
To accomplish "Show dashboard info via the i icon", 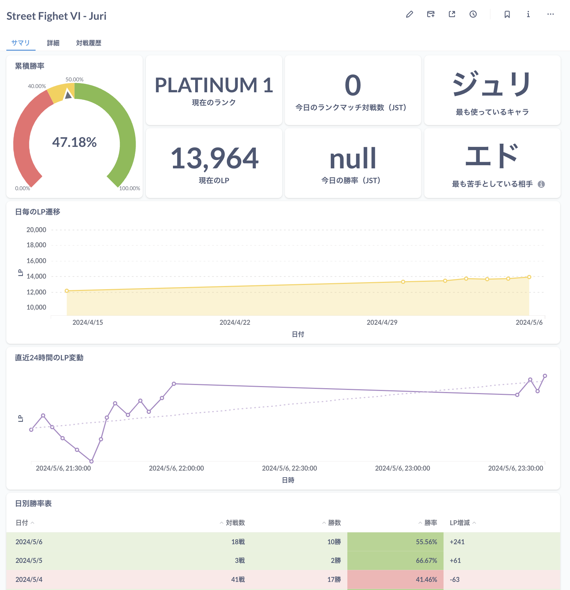I will pos(528,14).
